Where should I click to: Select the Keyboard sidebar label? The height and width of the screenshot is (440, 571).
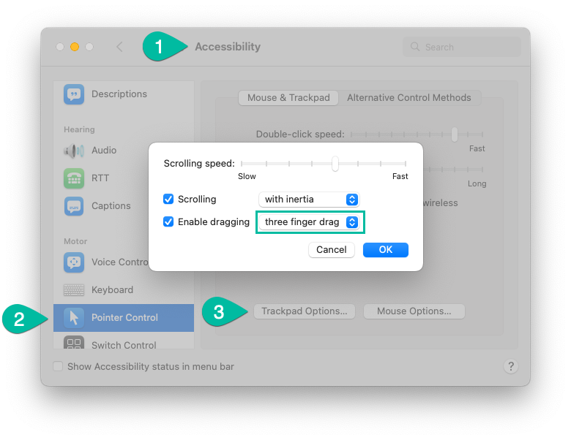(112, 290)
